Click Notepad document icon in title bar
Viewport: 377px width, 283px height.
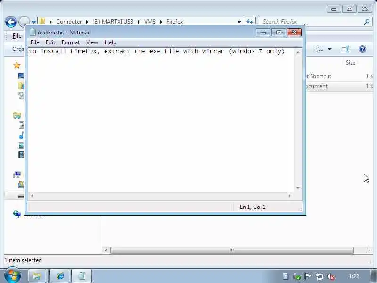point(33,32)
